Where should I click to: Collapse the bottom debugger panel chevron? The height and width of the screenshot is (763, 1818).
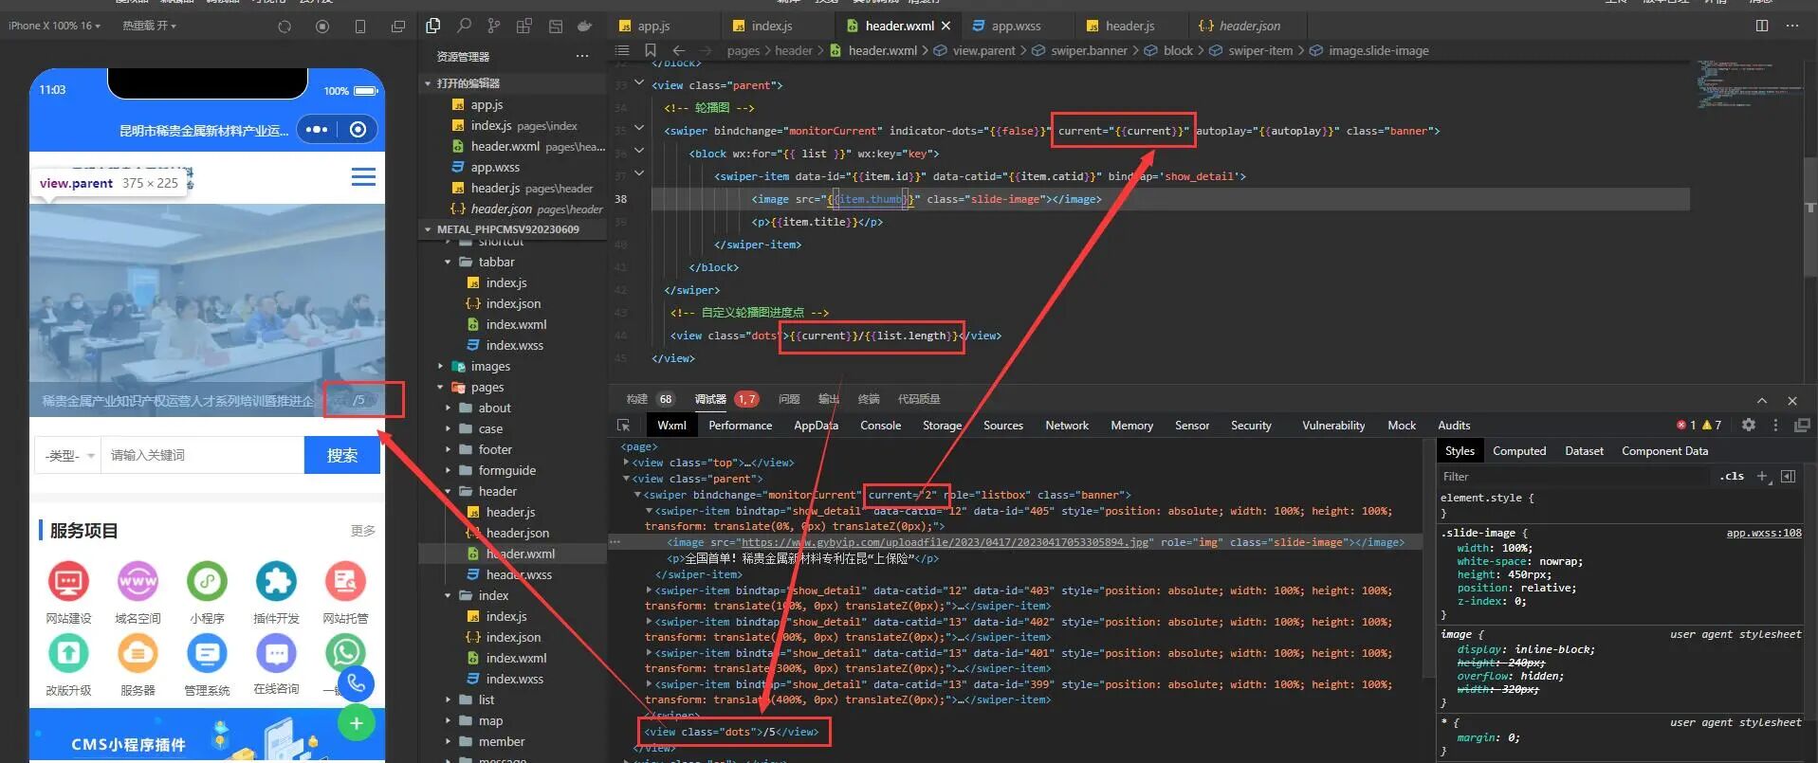click(x=1762, y=400)
